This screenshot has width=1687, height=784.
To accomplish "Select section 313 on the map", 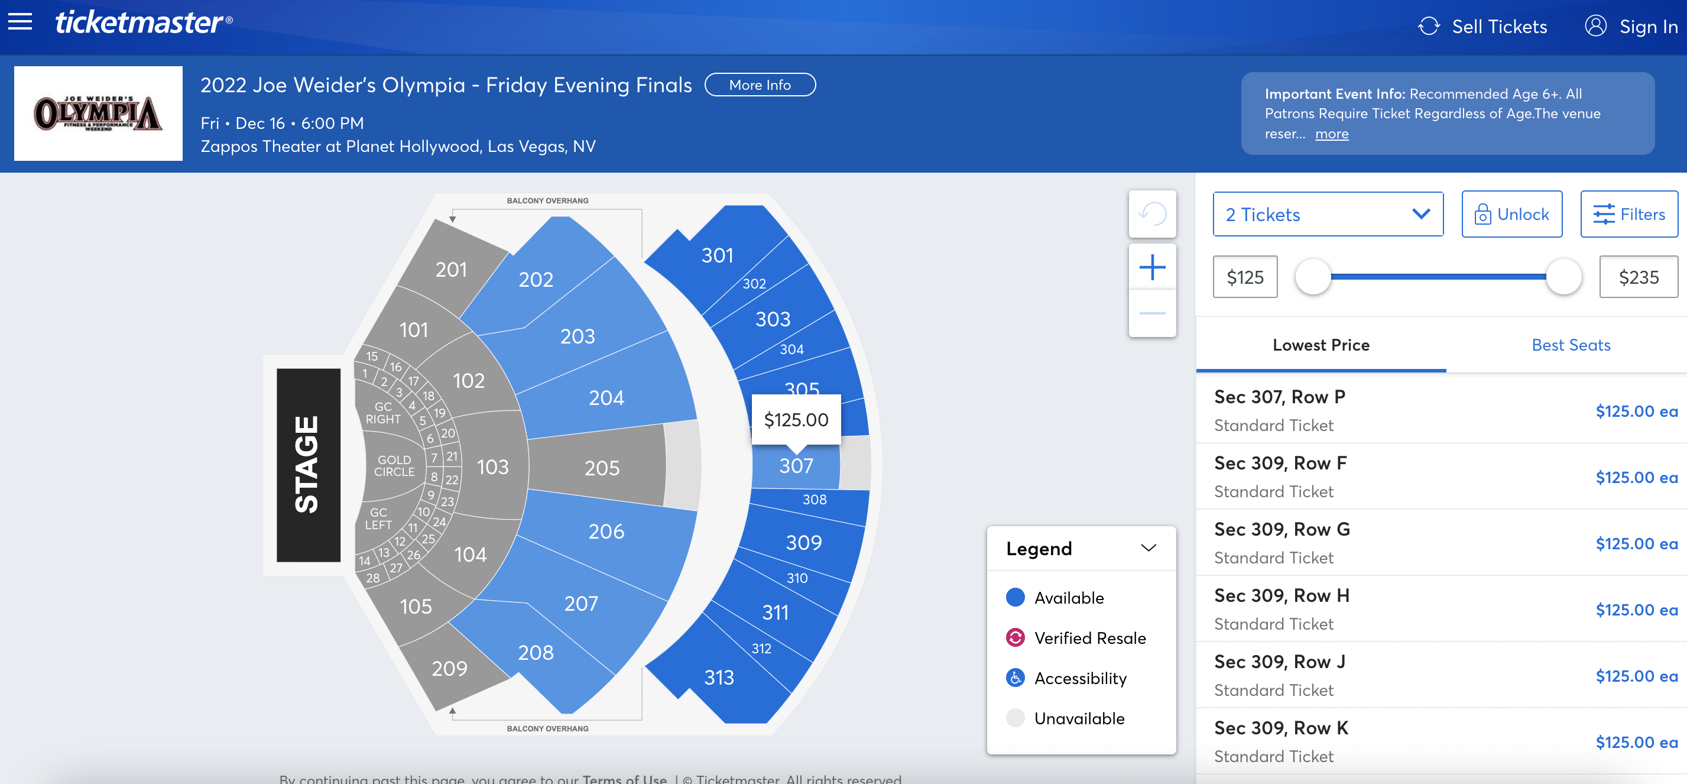I will pos(718,677).
